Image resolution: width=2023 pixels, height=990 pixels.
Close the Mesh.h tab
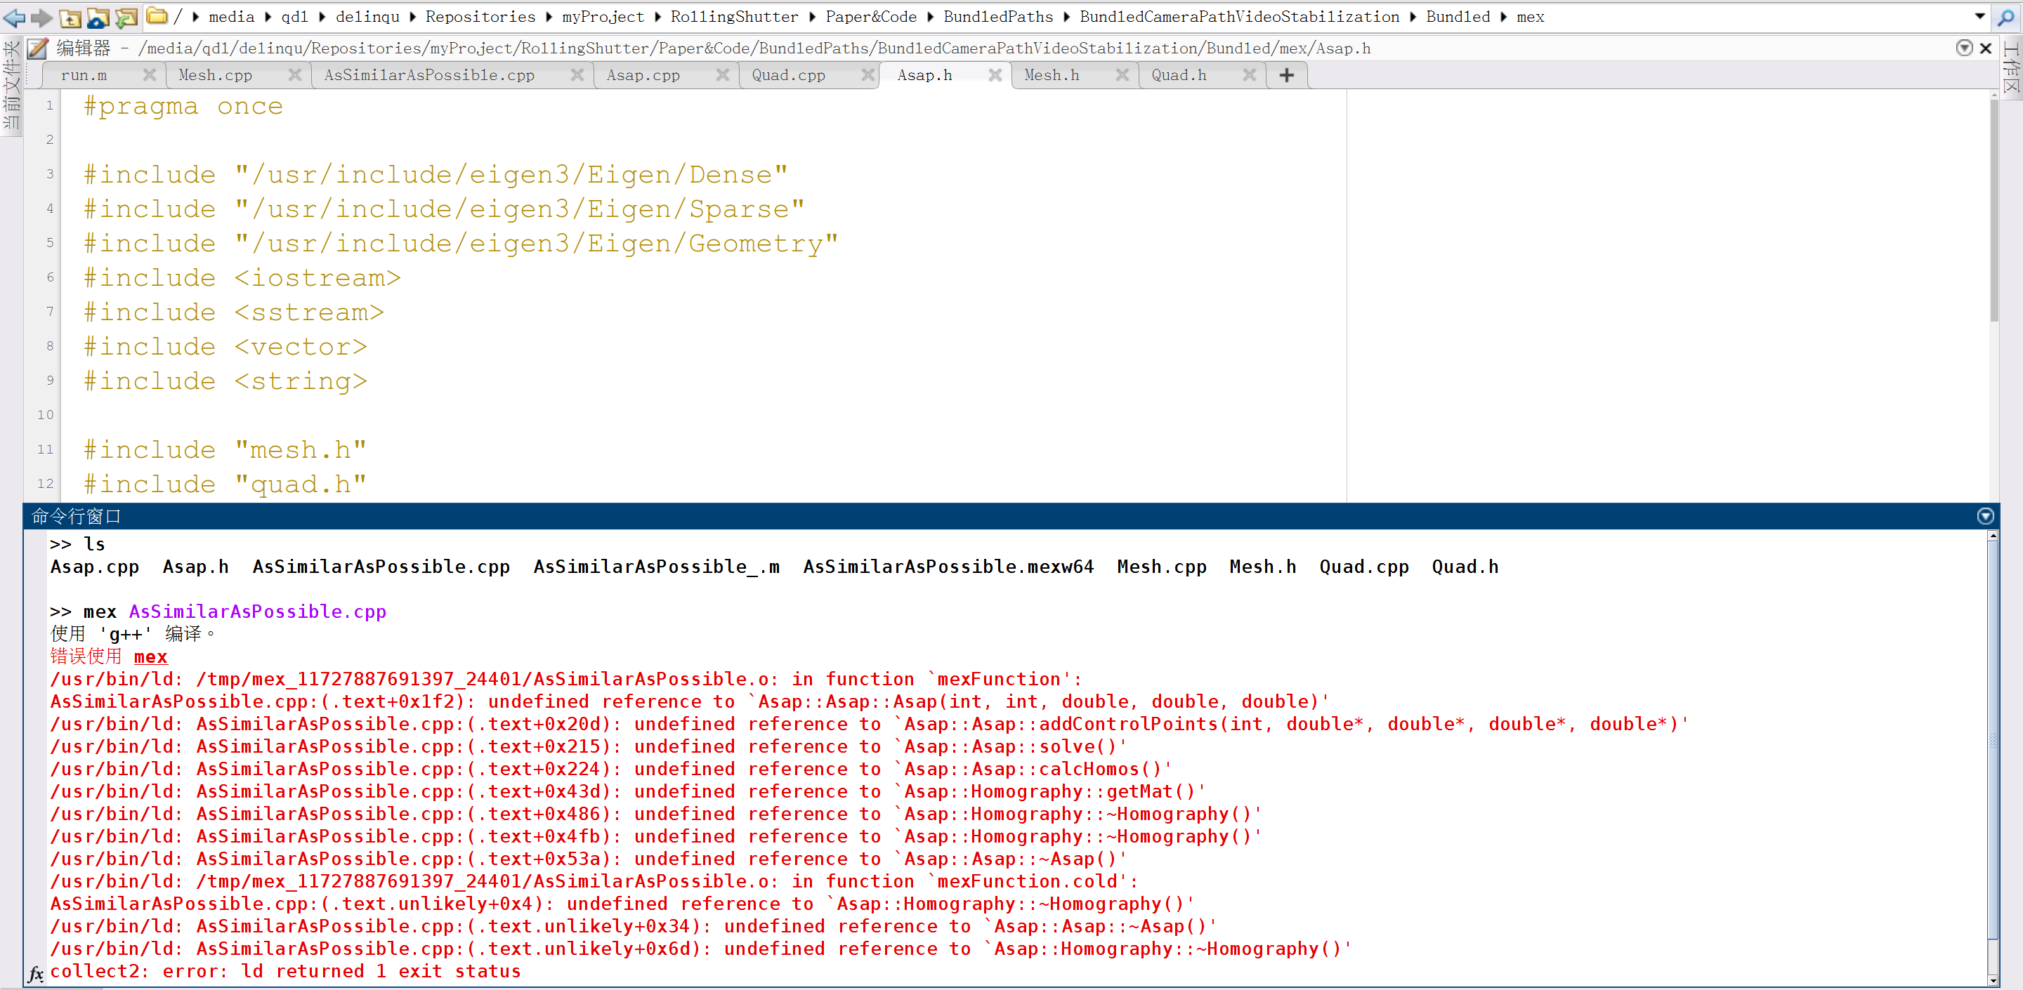click(x=1122, y=74)
